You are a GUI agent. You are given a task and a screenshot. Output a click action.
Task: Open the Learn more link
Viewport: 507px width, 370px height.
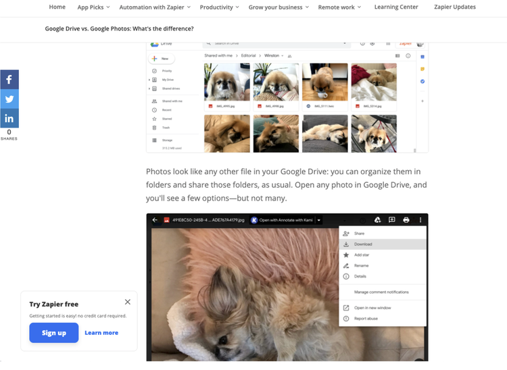101,333
